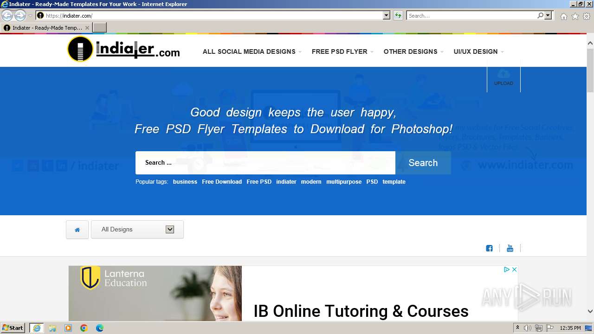The image size is (594, 334).
Task: Open a new blank tab
Action: (100, 28)
